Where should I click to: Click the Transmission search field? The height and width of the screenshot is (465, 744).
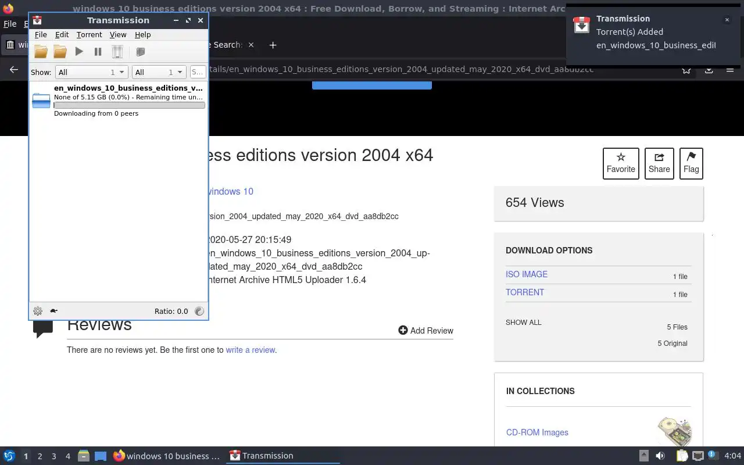[198, 72]
